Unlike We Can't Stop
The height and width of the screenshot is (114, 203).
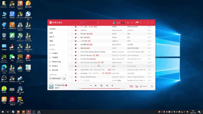pyautogui.click(x=76, y=59)
